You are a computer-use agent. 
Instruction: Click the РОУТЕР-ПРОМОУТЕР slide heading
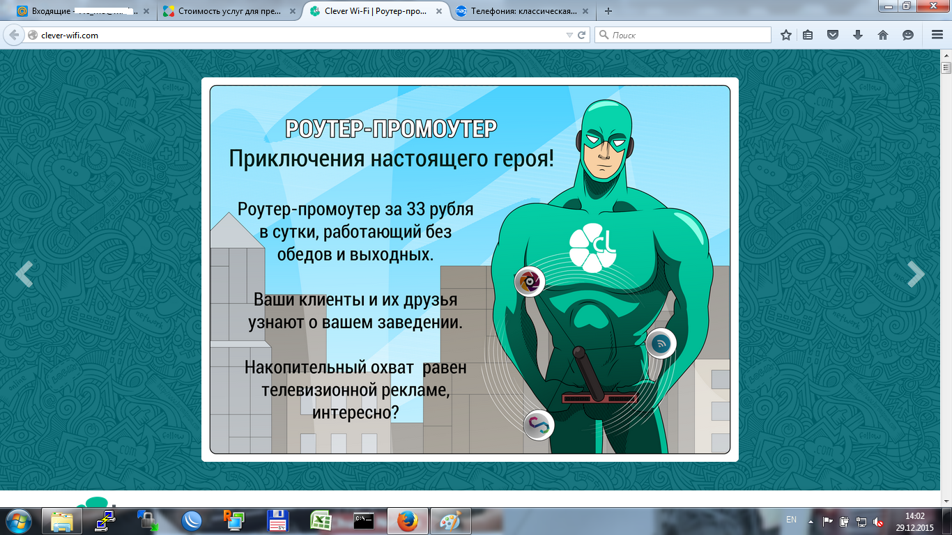pyautogui.click(x=392, y=129)
